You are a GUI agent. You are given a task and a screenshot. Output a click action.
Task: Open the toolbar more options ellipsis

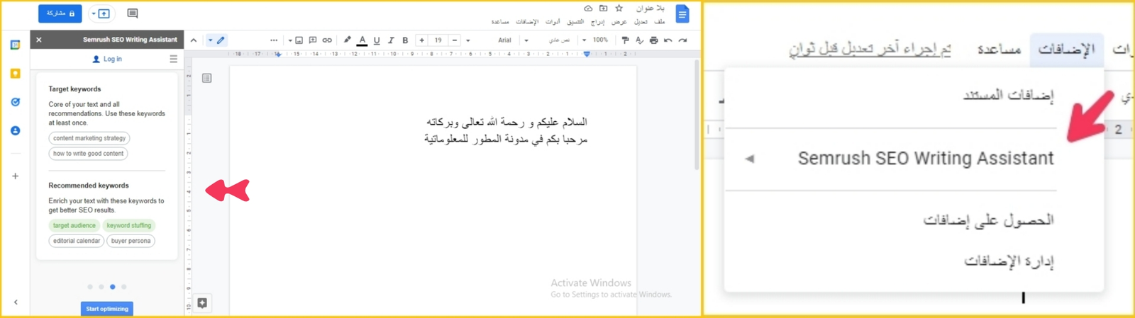pyautogui.click(x=274, y=40)
